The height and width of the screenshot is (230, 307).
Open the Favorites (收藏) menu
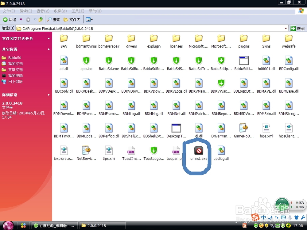coord(60,11)
